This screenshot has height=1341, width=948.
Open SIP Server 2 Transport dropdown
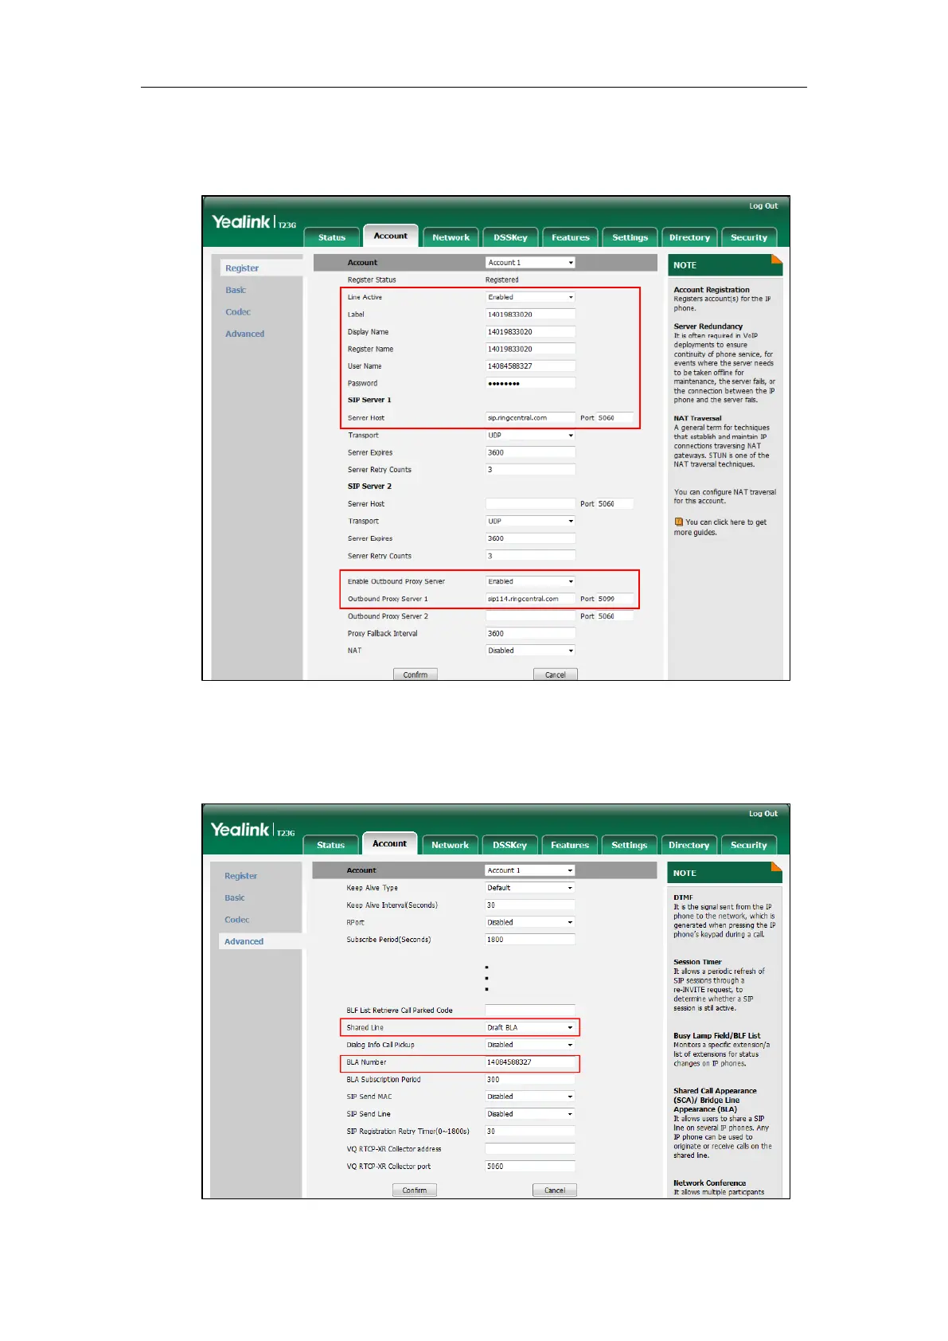[x=530, y=522]
